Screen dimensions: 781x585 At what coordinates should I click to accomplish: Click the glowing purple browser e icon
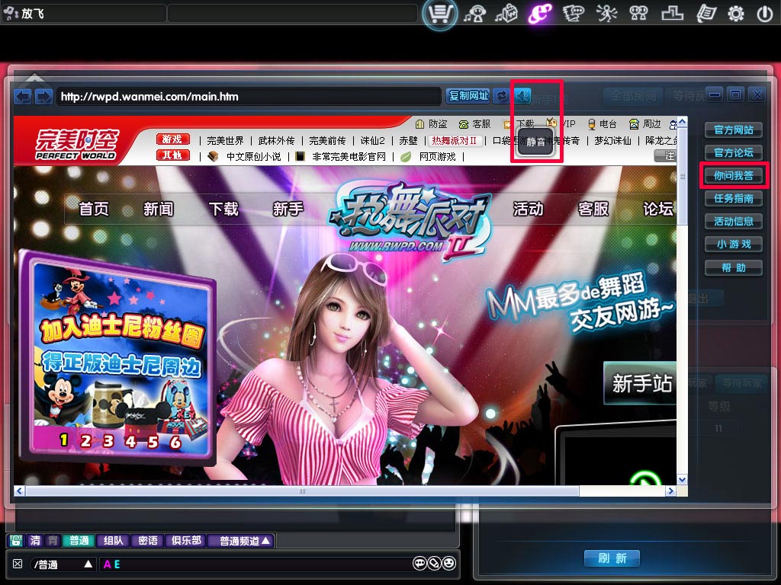pyautogui.click(x=540, y=14)
